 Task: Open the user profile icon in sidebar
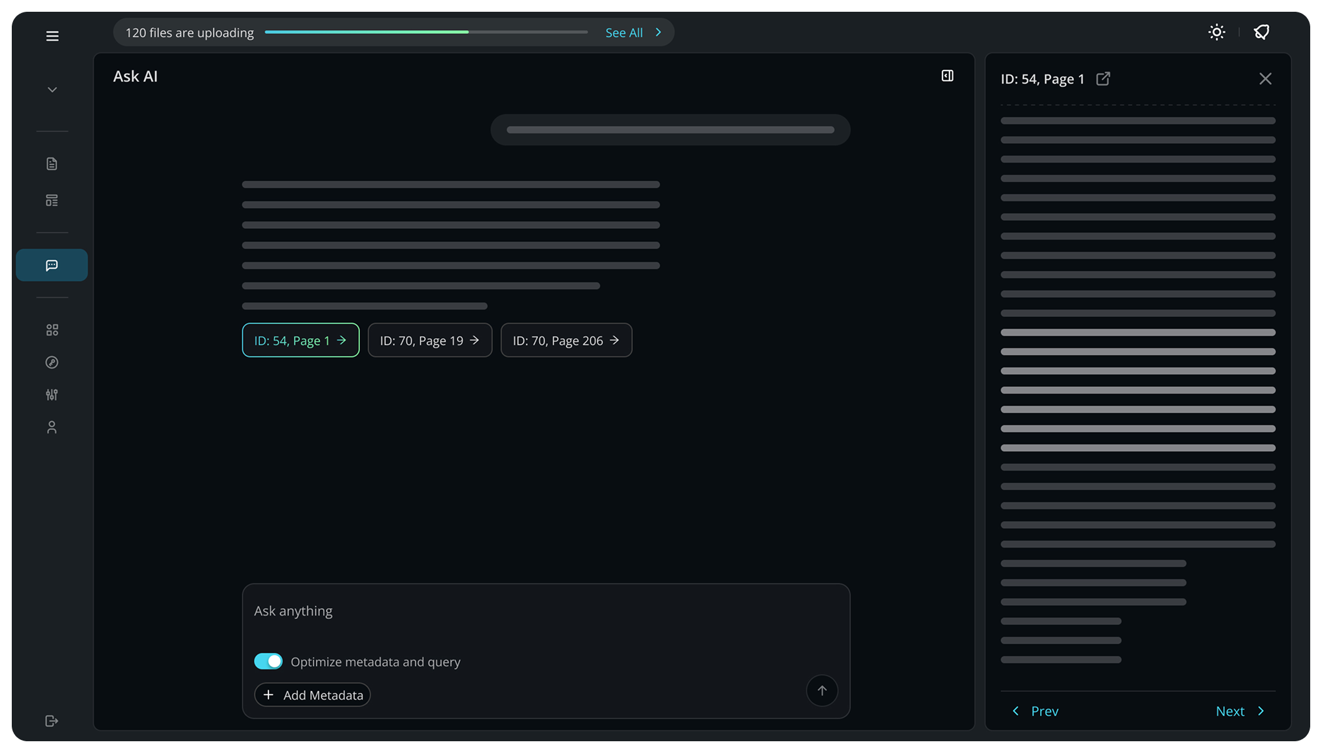pos(52,427)
